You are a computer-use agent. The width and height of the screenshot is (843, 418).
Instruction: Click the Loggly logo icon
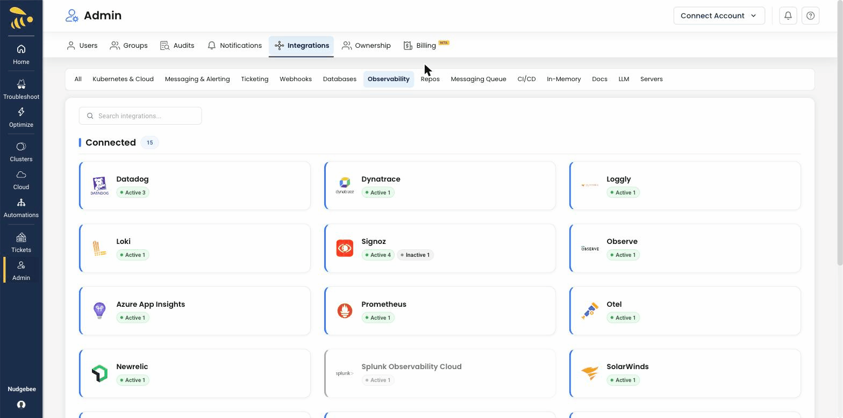[590, 185]
